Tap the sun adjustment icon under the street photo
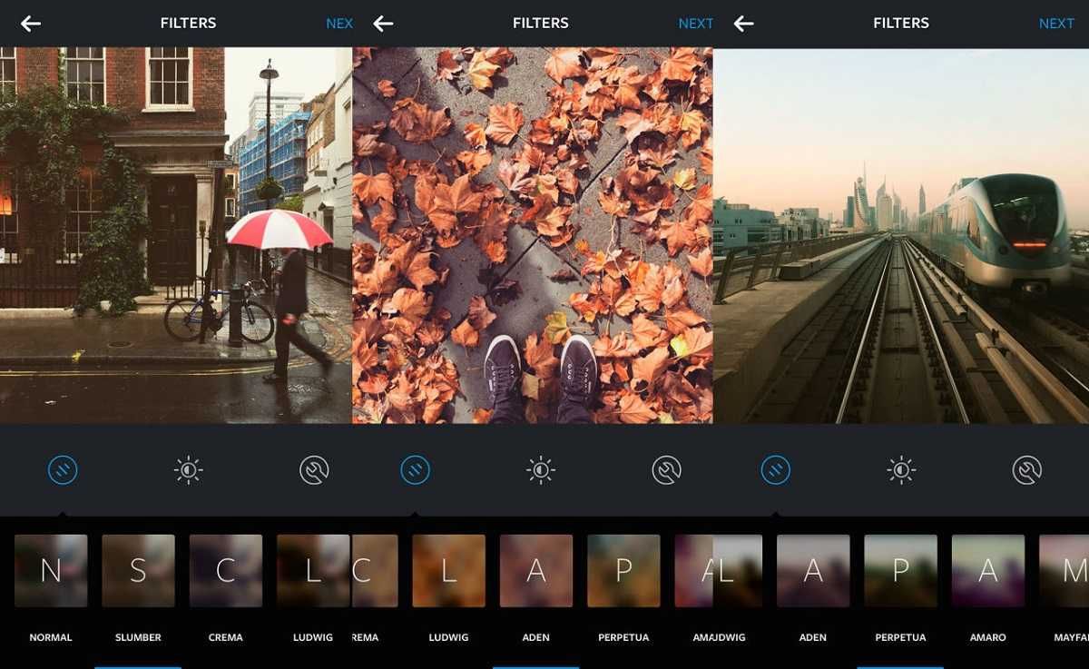The image size is (1089, 669). (188, 469)
